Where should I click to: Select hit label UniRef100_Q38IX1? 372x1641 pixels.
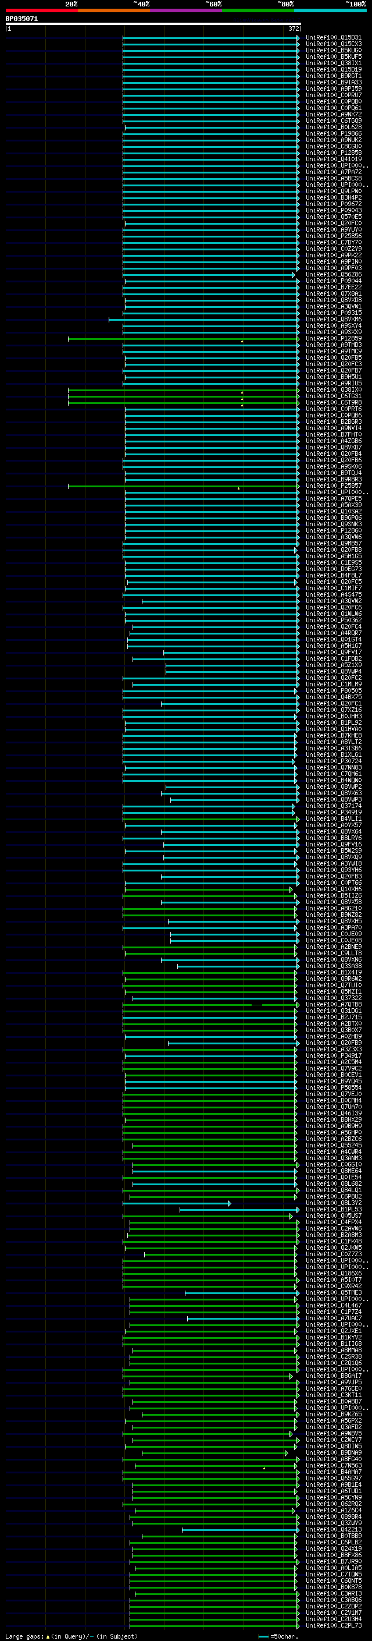(x=334, y=63)
